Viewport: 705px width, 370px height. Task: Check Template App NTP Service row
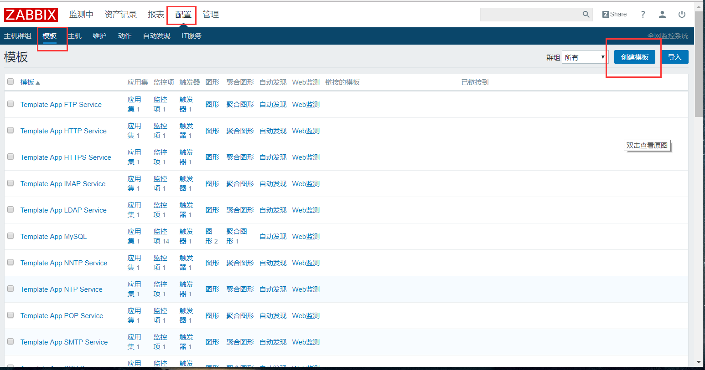click(10, 289)
